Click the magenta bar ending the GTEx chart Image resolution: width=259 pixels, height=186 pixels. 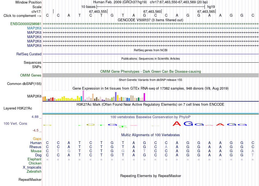(x=144, y=97)
